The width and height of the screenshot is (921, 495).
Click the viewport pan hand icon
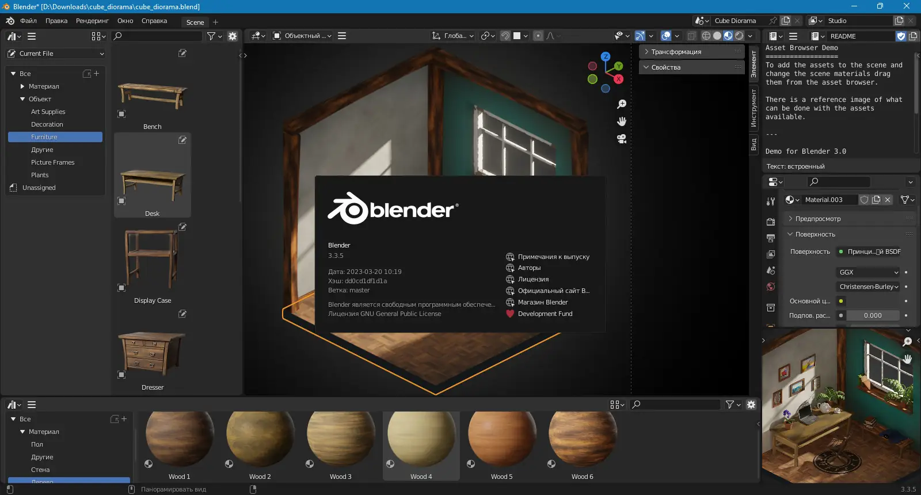(x=622, y=121)
